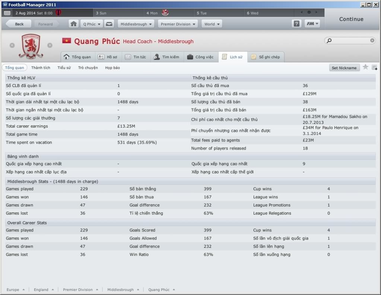Click the Vietnam flag beside Quang Phúc

pos(66,41)
